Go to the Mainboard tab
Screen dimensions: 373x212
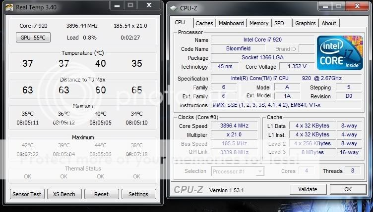pyautogui.click(x=231, y=23)
